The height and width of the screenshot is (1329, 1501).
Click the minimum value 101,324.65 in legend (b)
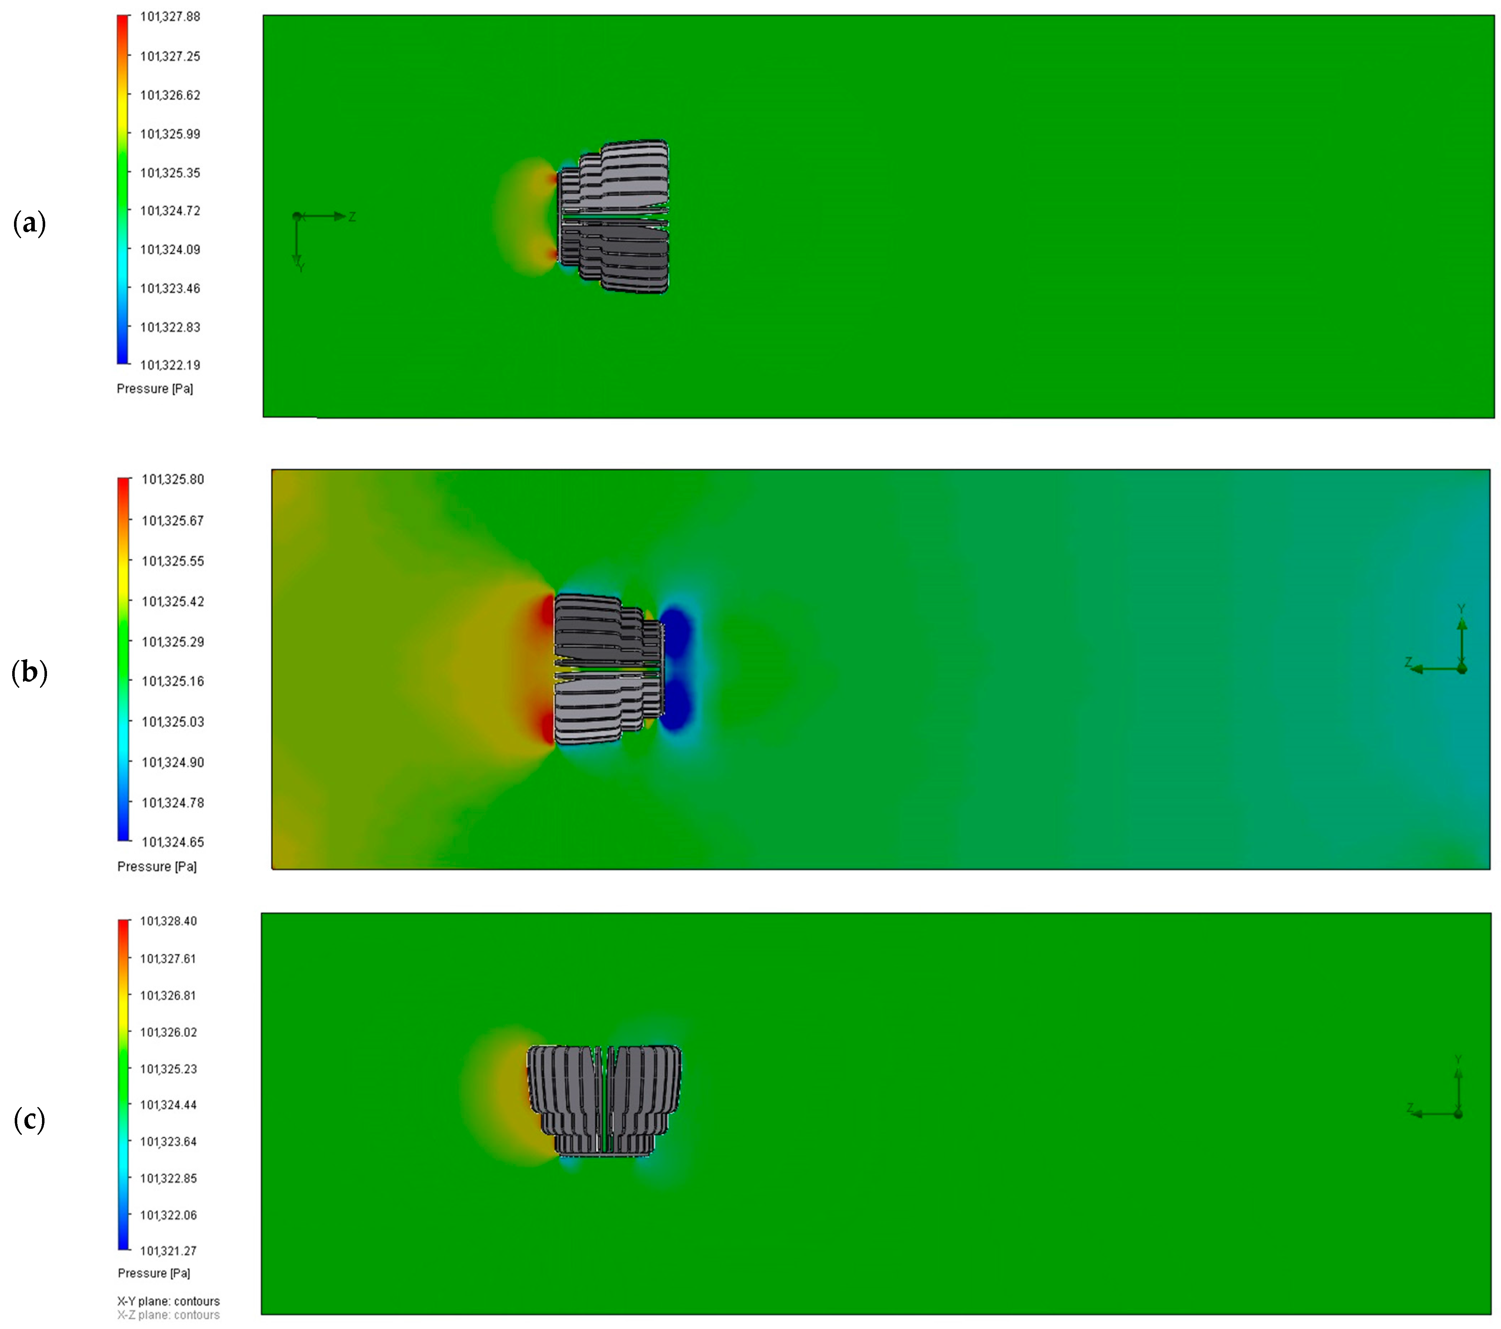click(x=173, y=842)
